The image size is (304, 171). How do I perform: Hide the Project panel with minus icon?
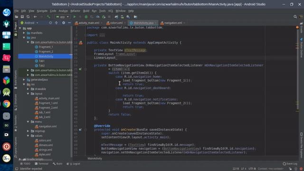click(69, 23)
